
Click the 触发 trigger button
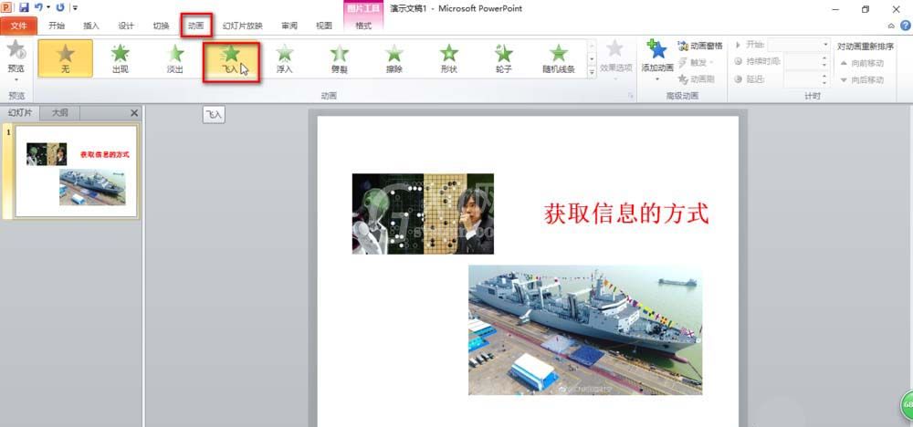697,62
